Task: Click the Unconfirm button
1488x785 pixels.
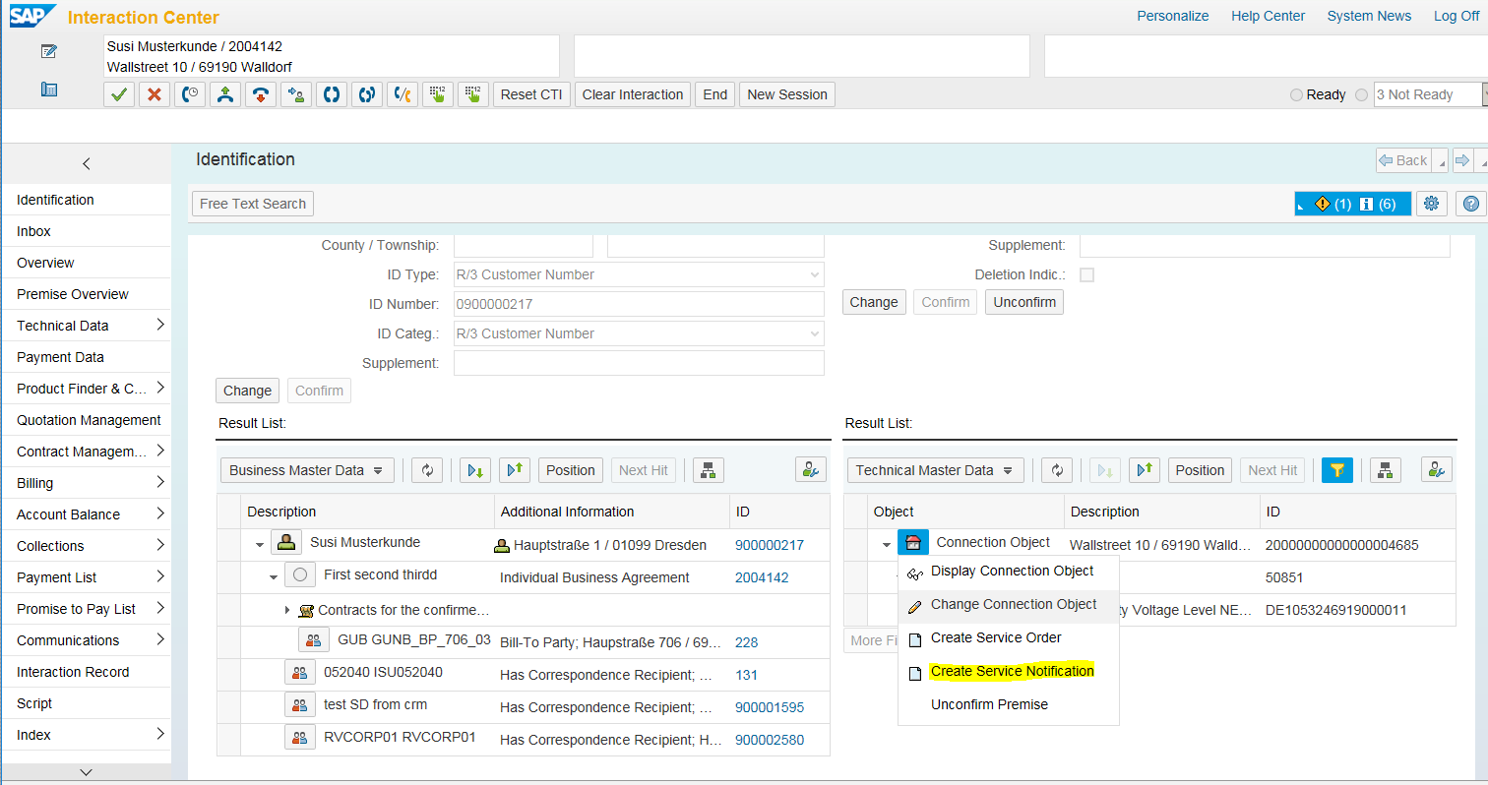Action: tap(1024, 302)
